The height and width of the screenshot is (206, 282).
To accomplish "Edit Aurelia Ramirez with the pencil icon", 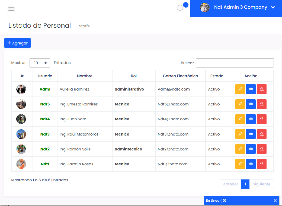I will click(240, 89).
